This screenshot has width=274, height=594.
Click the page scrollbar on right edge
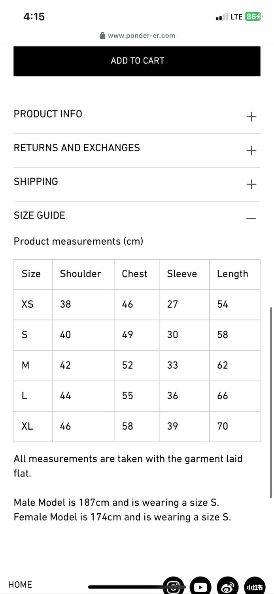point(271,402)
